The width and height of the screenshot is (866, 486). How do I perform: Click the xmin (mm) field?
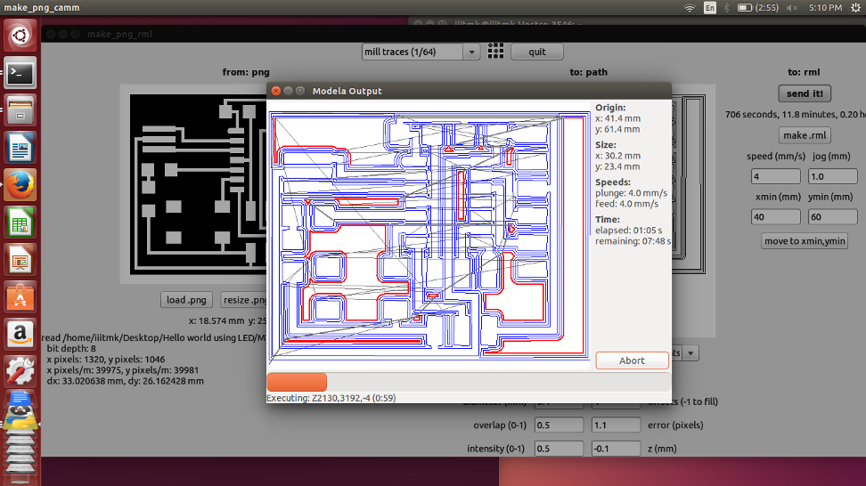click(x=775, y=217)
